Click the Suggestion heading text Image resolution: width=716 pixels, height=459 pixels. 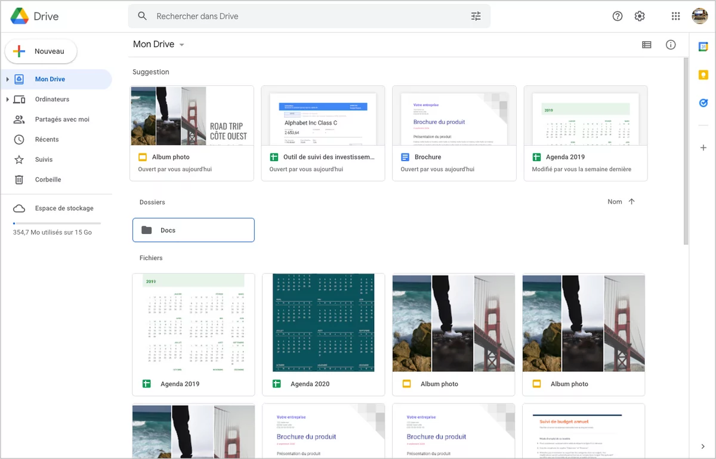[150, 72]
